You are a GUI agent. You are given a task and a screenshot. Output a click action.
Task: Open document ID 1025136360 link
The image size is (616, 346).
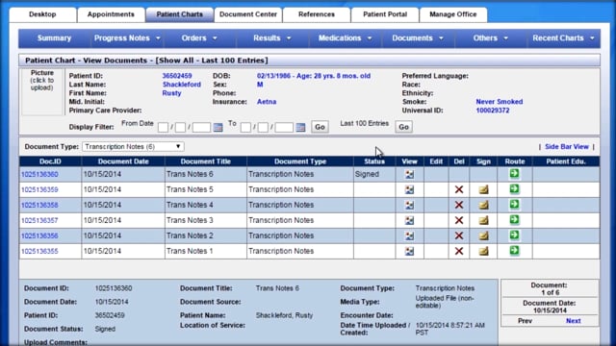(x=39, y=174)
